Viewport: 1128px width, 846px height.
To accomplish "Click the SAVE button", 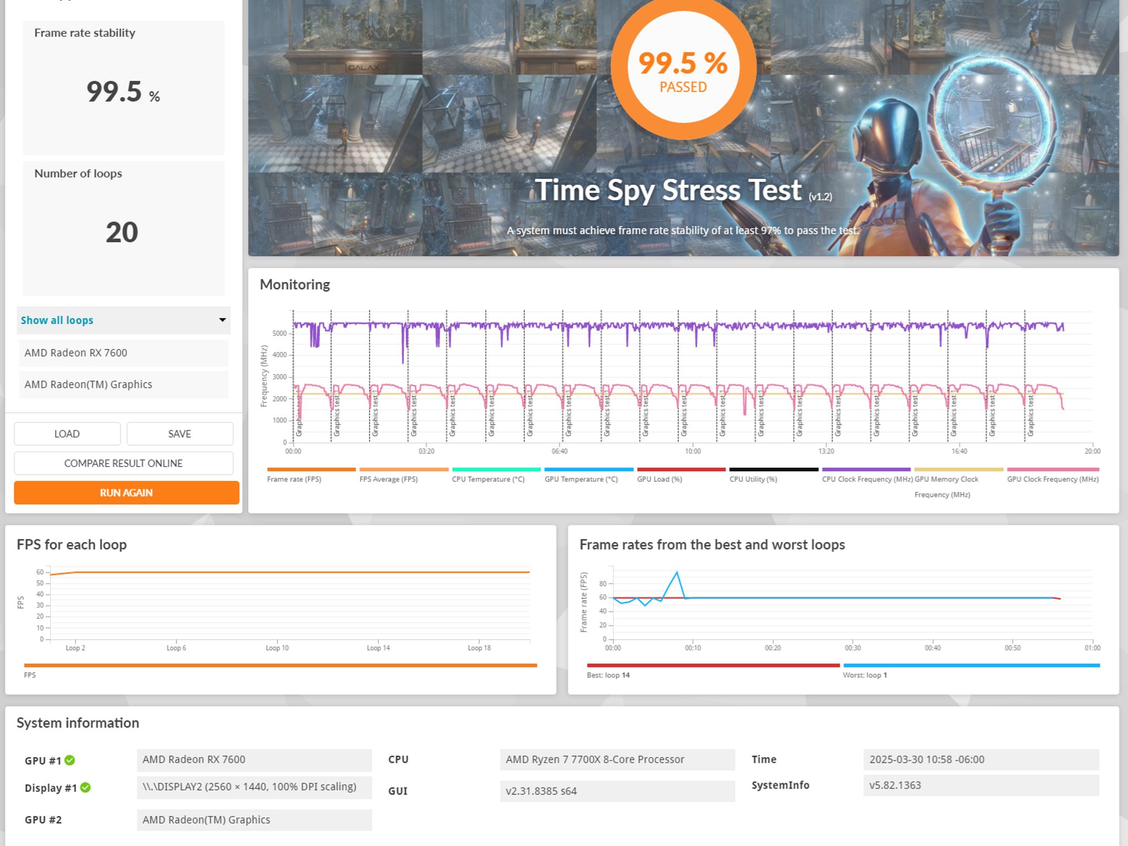I will [180, 433].
